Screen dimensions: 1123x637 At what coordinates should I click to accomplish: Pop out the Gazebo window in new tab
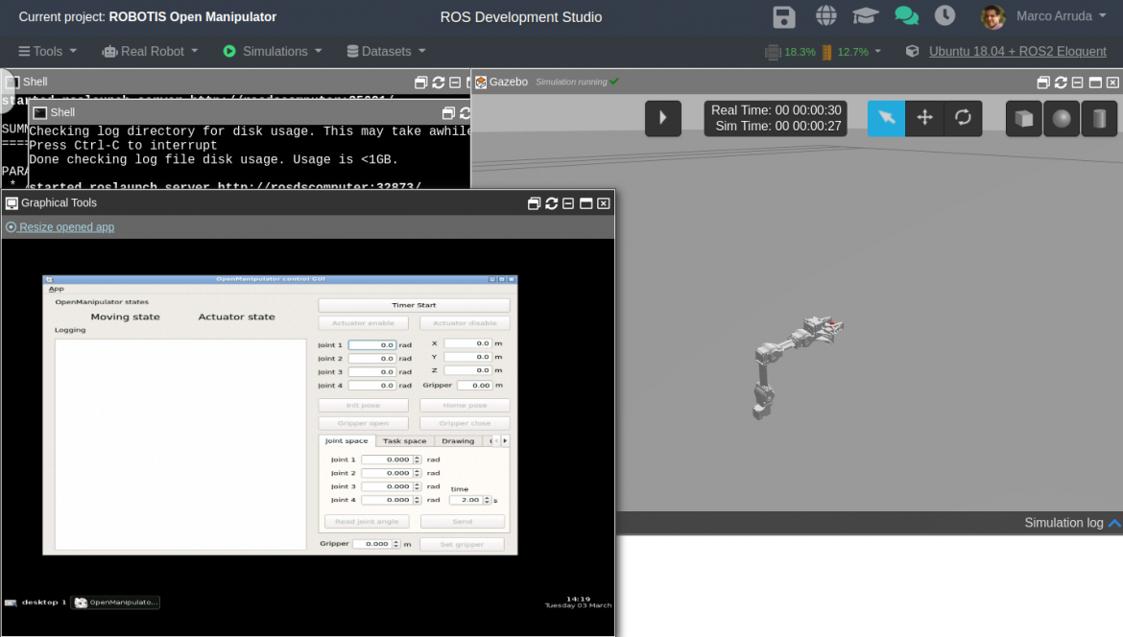point(1043,83)
